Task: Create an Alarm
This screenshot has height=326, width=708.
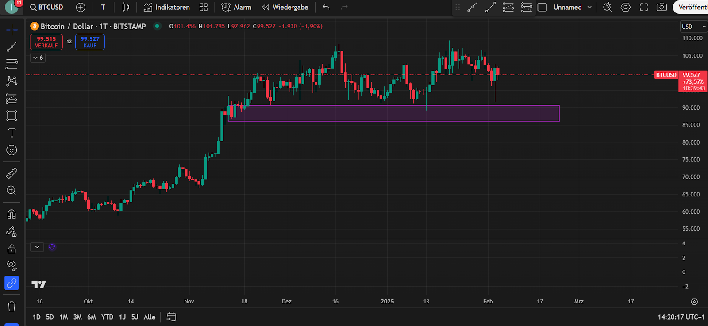Action: [x=236, y=7]
